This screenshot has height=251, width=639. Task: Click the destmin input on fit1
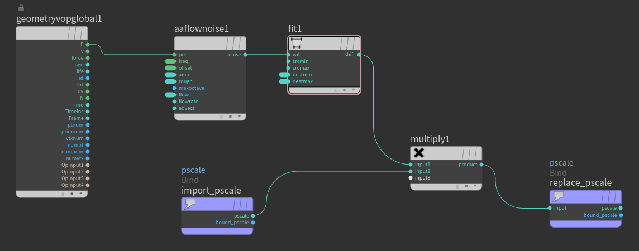(x=302, y=75)
